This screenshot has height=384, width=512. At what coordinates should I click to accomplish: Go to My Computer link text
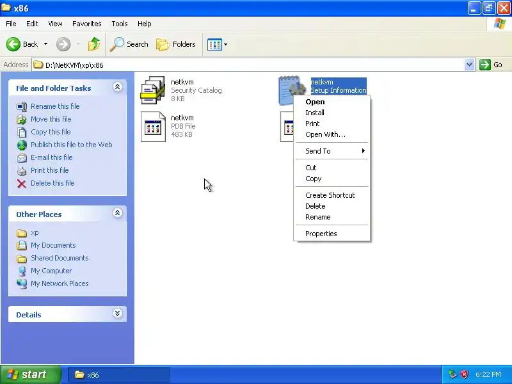click(51, 271)
